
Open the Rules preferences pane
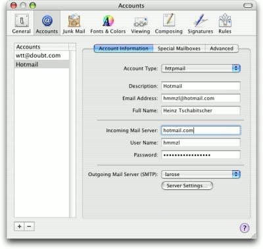[x=225, y=24]
